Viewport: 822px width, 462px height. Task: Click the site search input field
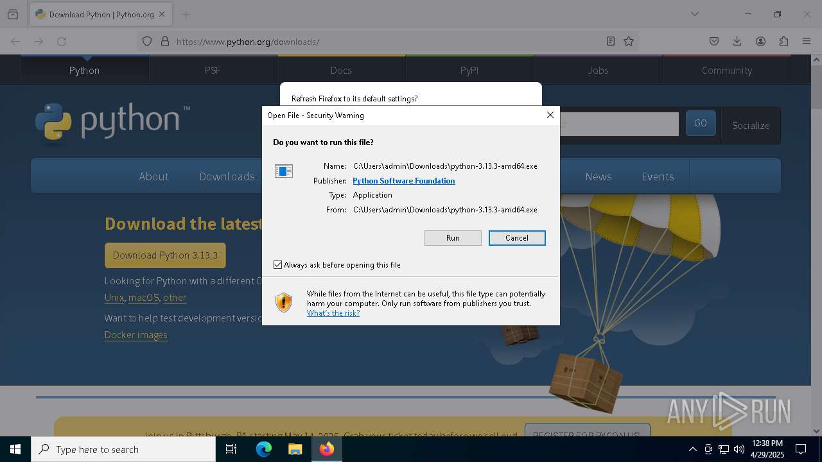coord(619,124)
